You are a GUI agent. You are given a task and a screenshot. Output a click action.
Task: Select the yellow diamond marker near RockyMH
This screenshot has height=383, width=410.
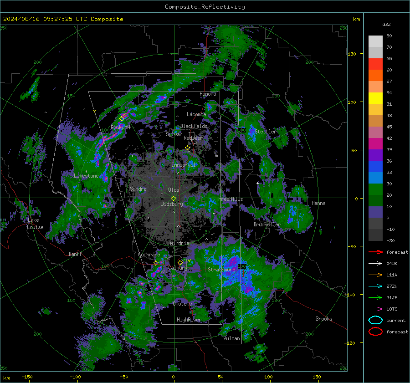(122, 119)
